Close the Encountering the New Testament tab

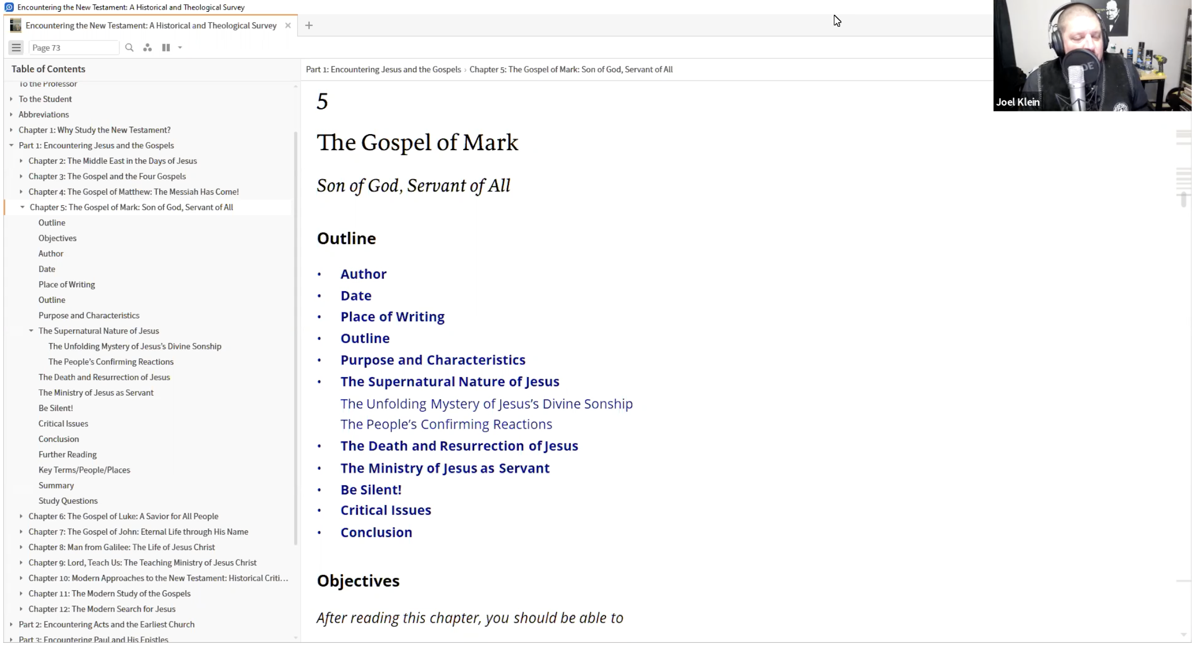coord(288,25)
